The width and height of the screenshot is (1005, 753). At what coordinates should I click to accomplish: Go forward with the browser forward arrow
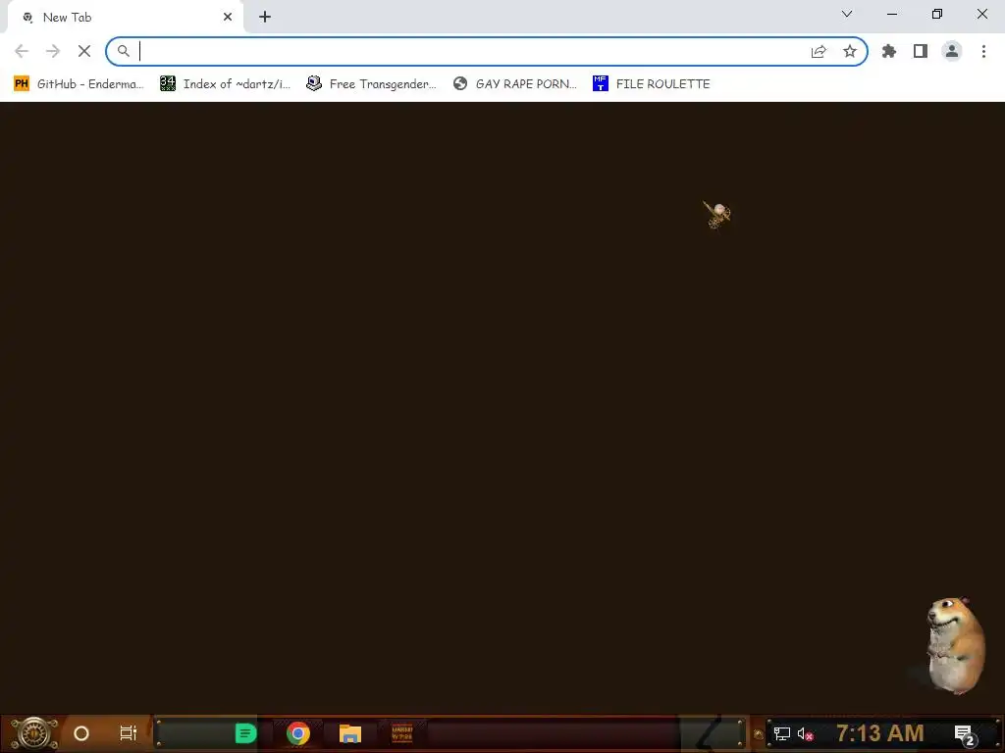53,51
